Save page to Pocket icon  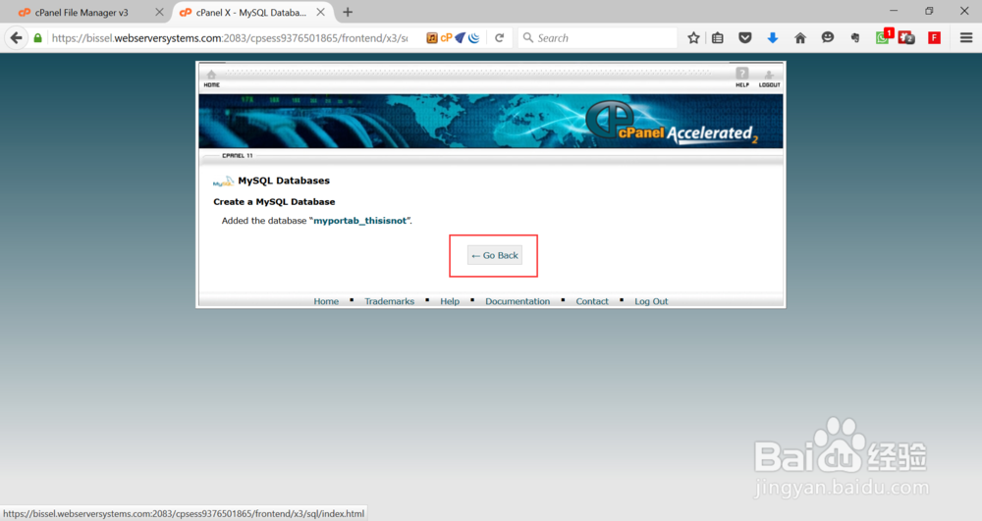[x=744, y=38]
